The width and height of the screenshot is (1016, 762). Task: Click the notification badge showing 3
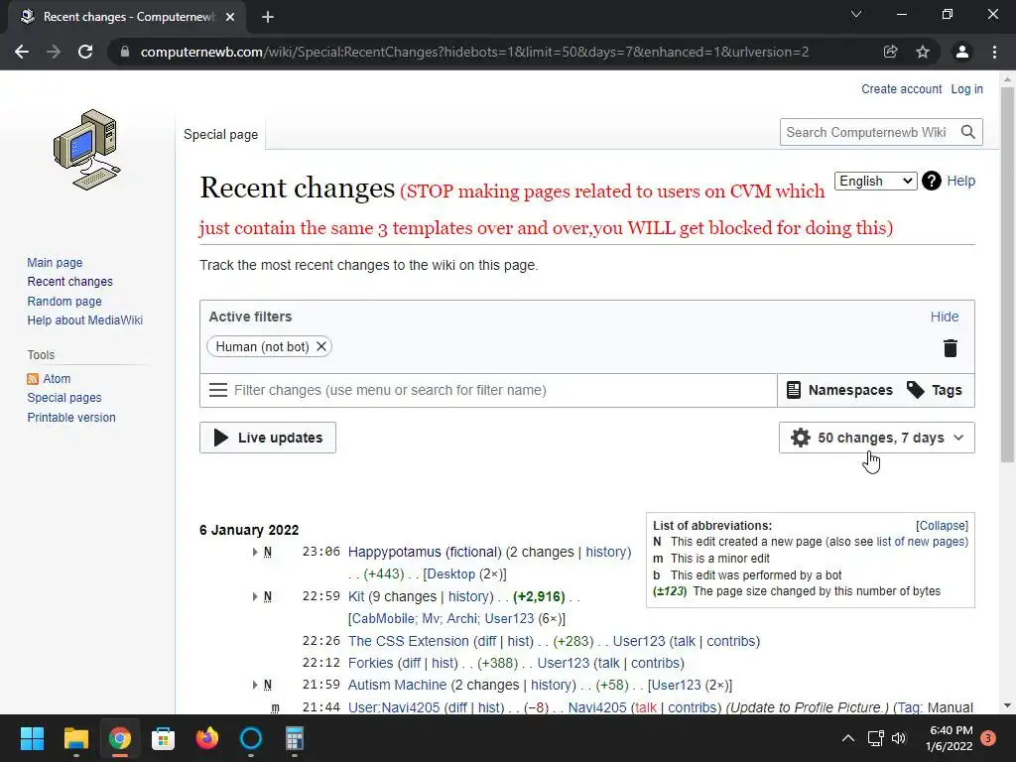988,738
